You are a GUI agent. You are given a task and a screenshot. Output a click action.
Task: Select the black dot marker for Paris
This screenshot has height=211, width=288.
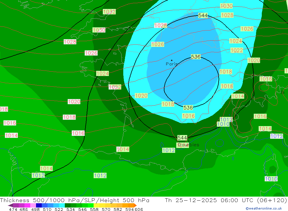[172, 60]
